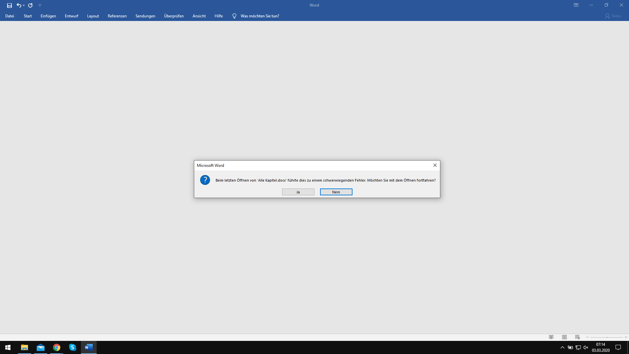Open File Explorer from taskbar

pos(25,347)
